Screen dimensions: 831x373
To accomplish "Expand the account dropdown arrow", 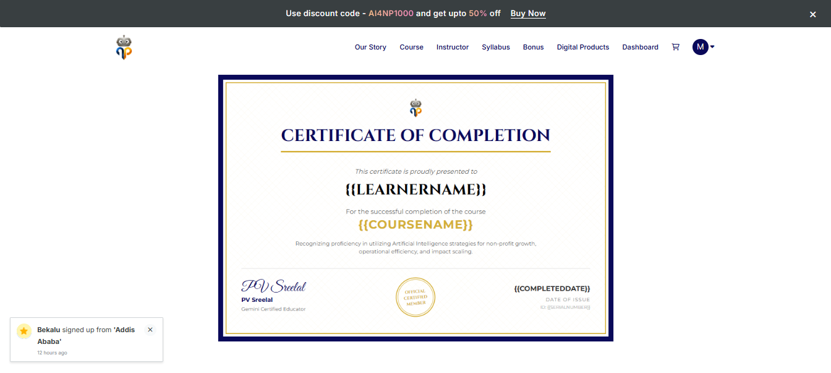I will tap(712, 47).
